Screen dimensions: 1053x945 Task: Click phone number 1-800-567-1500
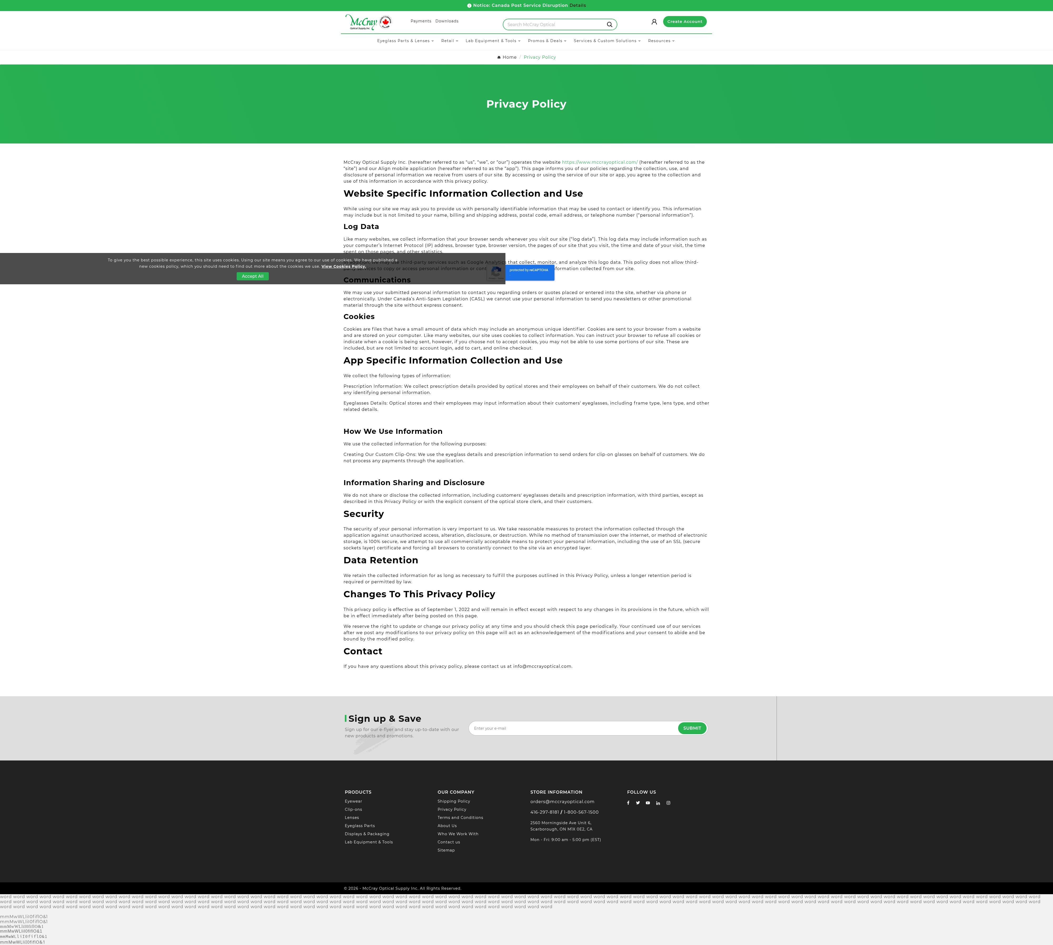tap(581, 812)
